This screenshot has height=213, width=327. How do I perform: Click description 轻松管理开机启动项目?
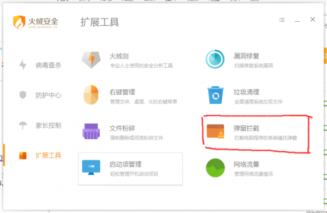[134, 174]
